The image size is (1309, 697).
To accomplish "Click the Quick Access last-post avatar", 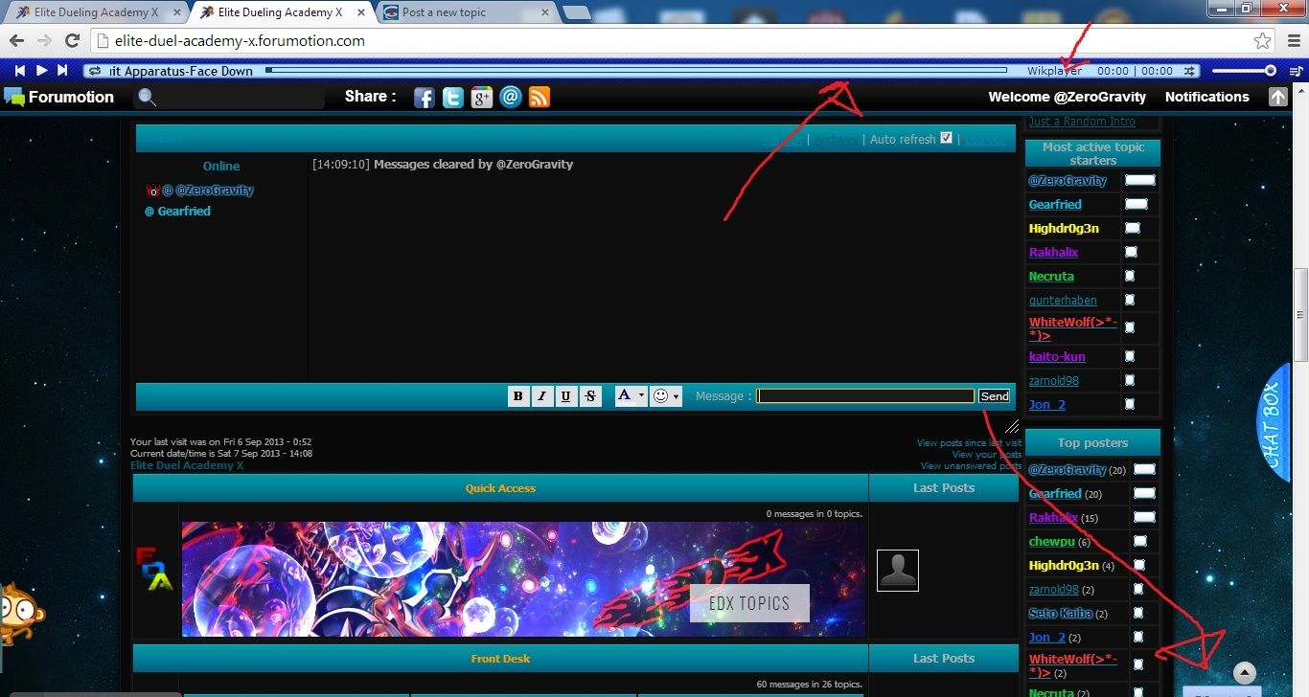I will (898, 571).
